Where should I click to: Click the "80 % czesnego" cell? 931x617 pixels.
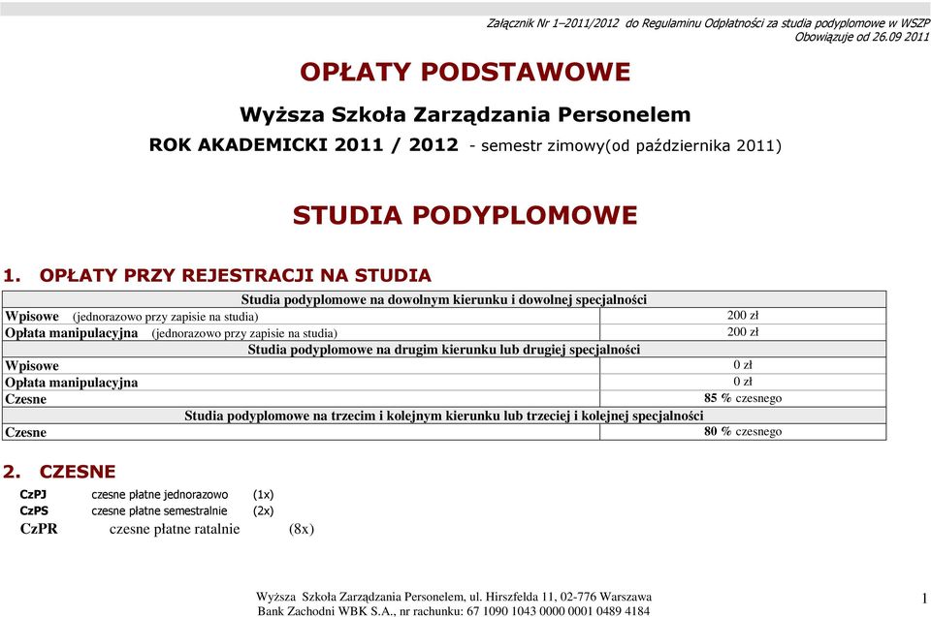click(743, 431)
